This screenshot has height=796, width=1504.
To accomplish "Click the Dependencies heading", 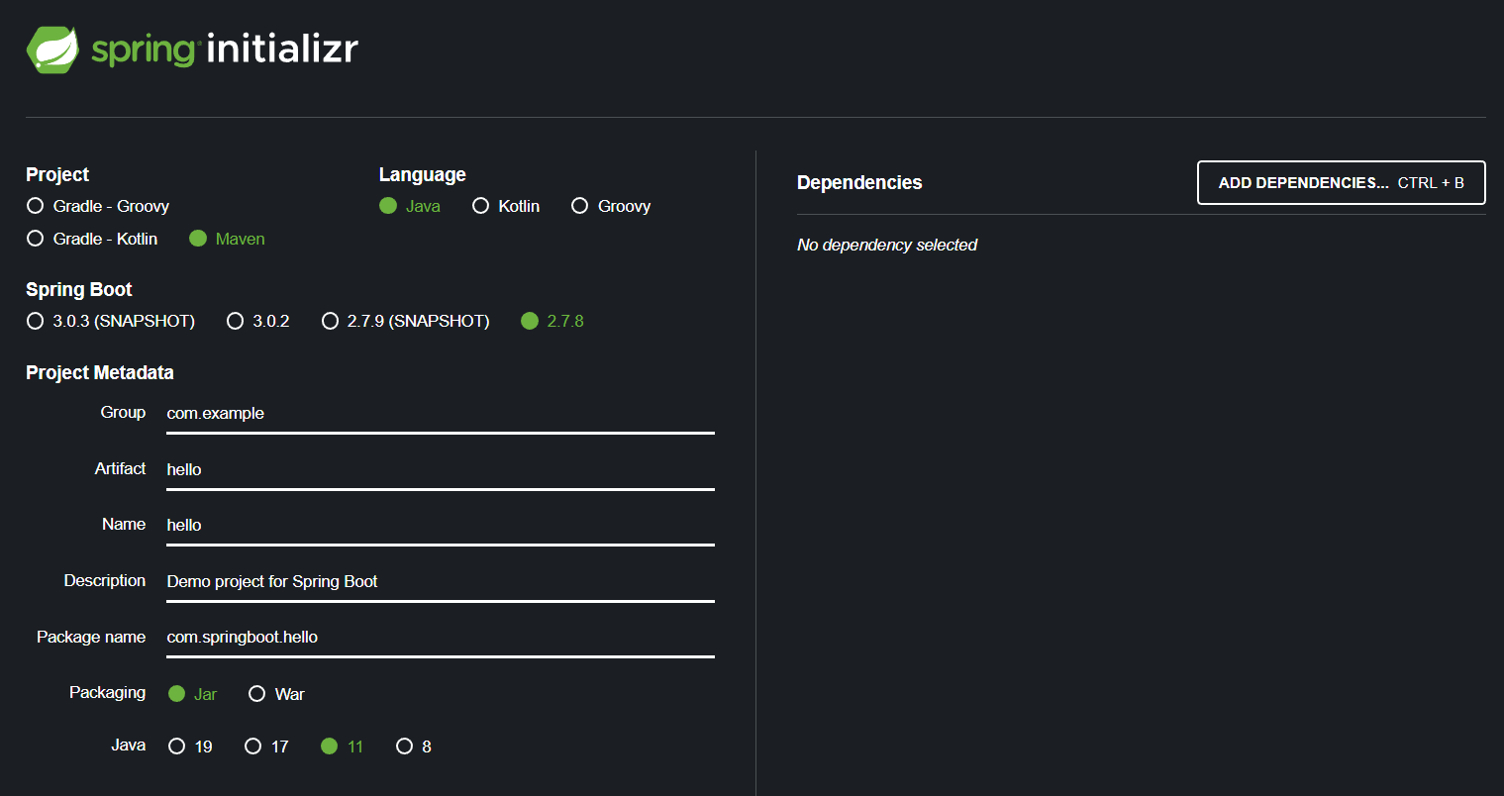I will tap(859, 183).
